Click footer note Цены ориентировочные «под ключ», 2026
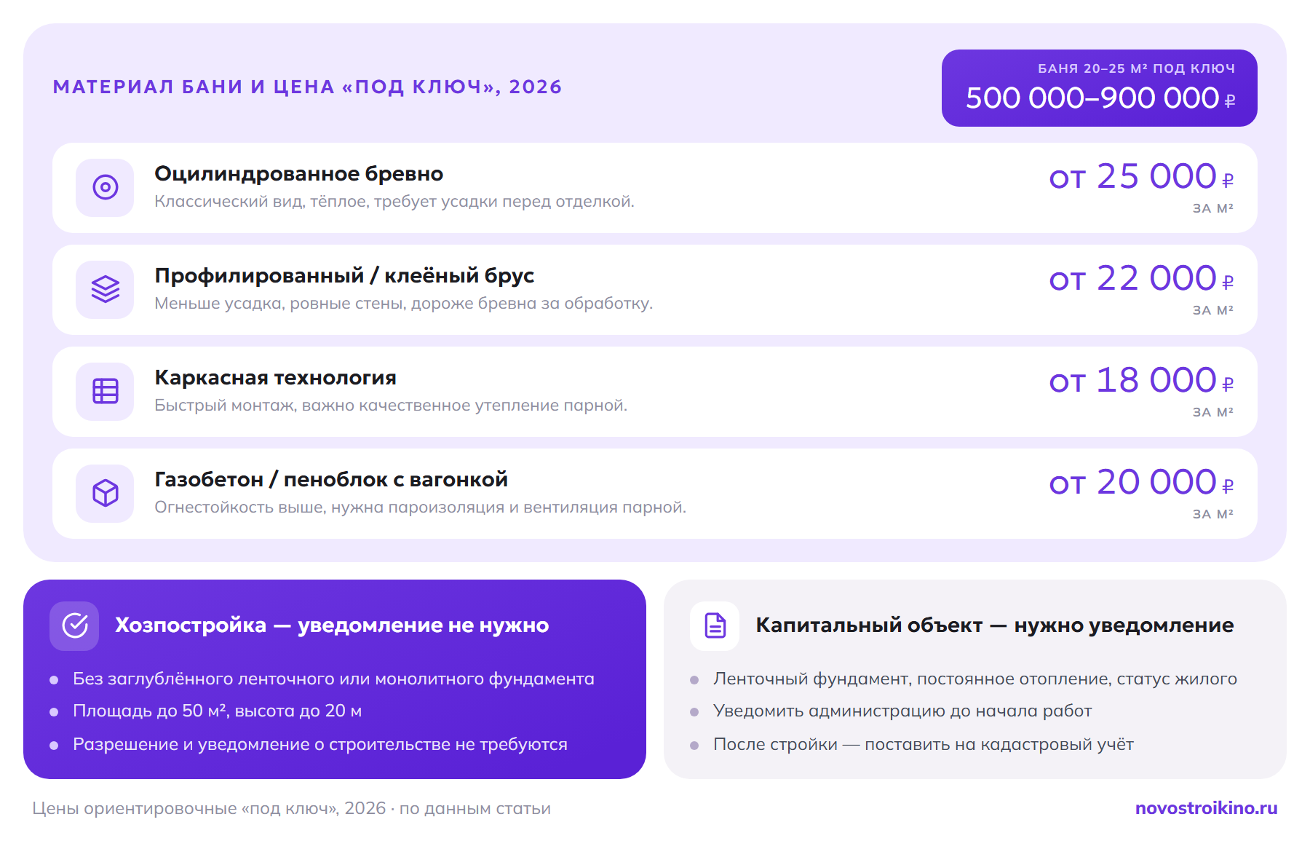This screenshot has width=1310, height=865. [x=291, y=809]
